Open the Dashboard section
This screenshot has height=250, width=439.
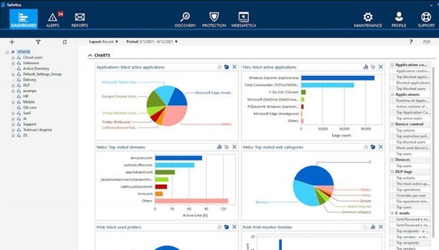(23, 19)
